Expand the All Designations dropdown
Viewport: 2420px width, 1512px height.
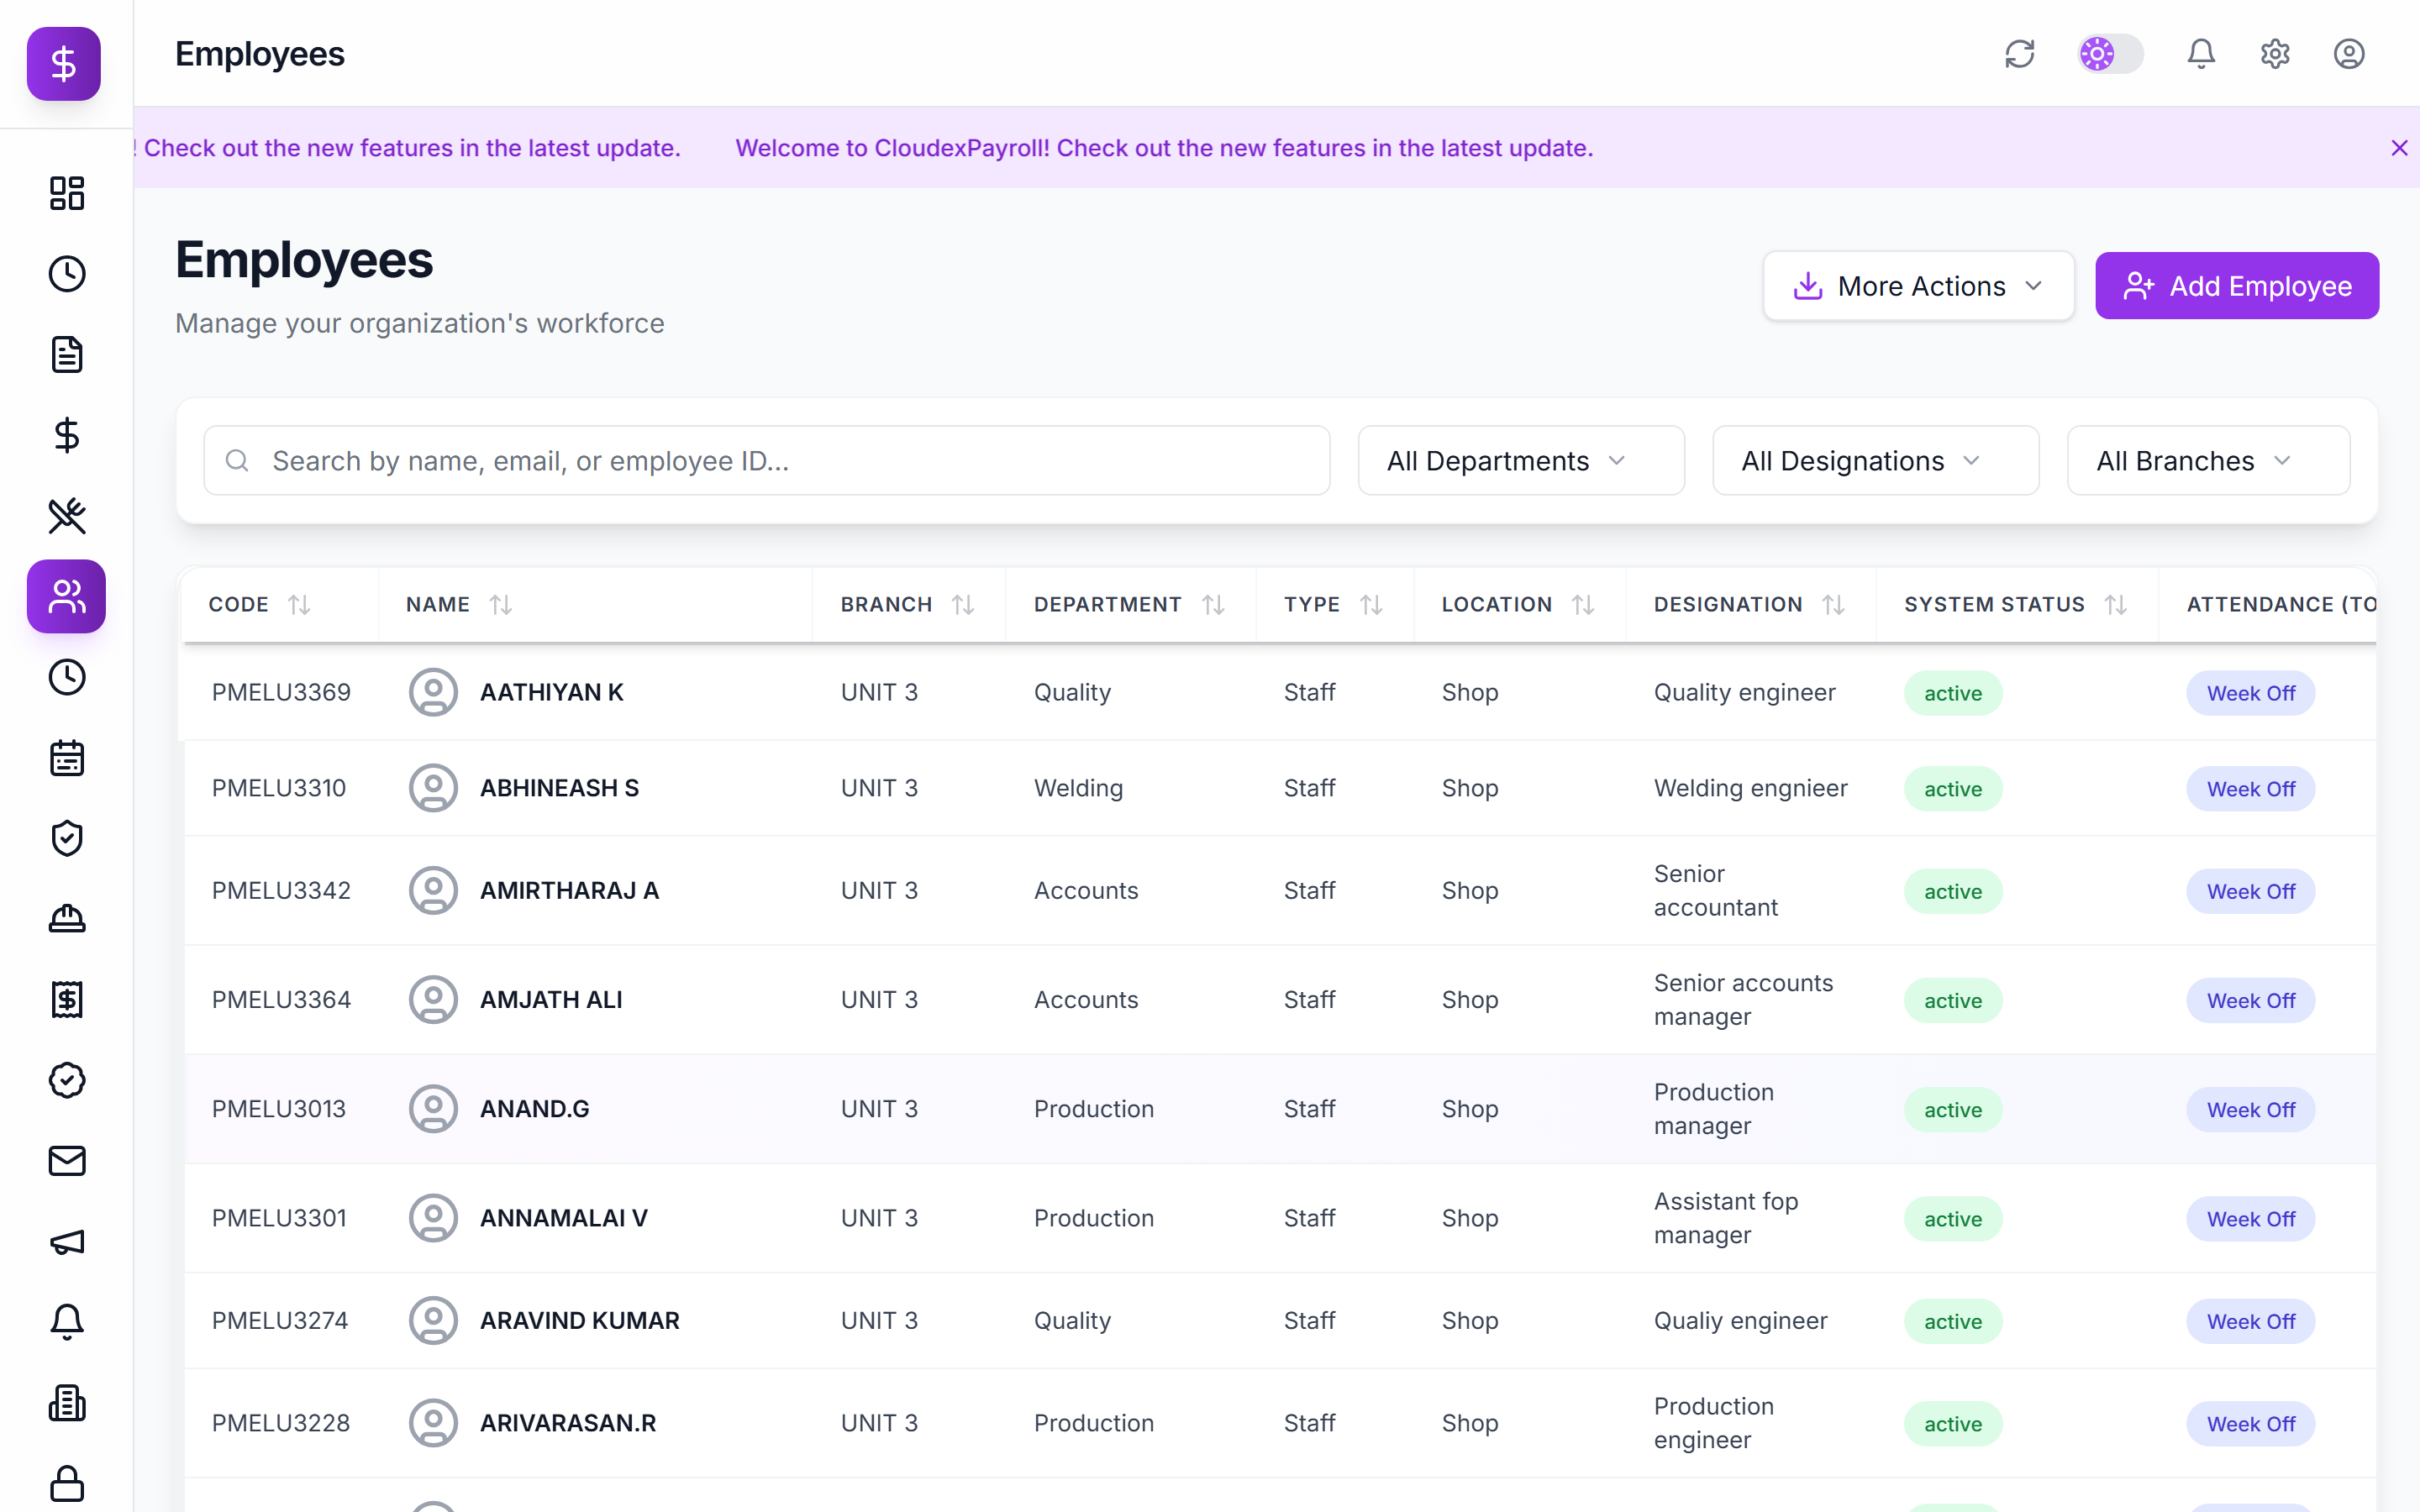pyautogui.click(x=1875, y=461)
